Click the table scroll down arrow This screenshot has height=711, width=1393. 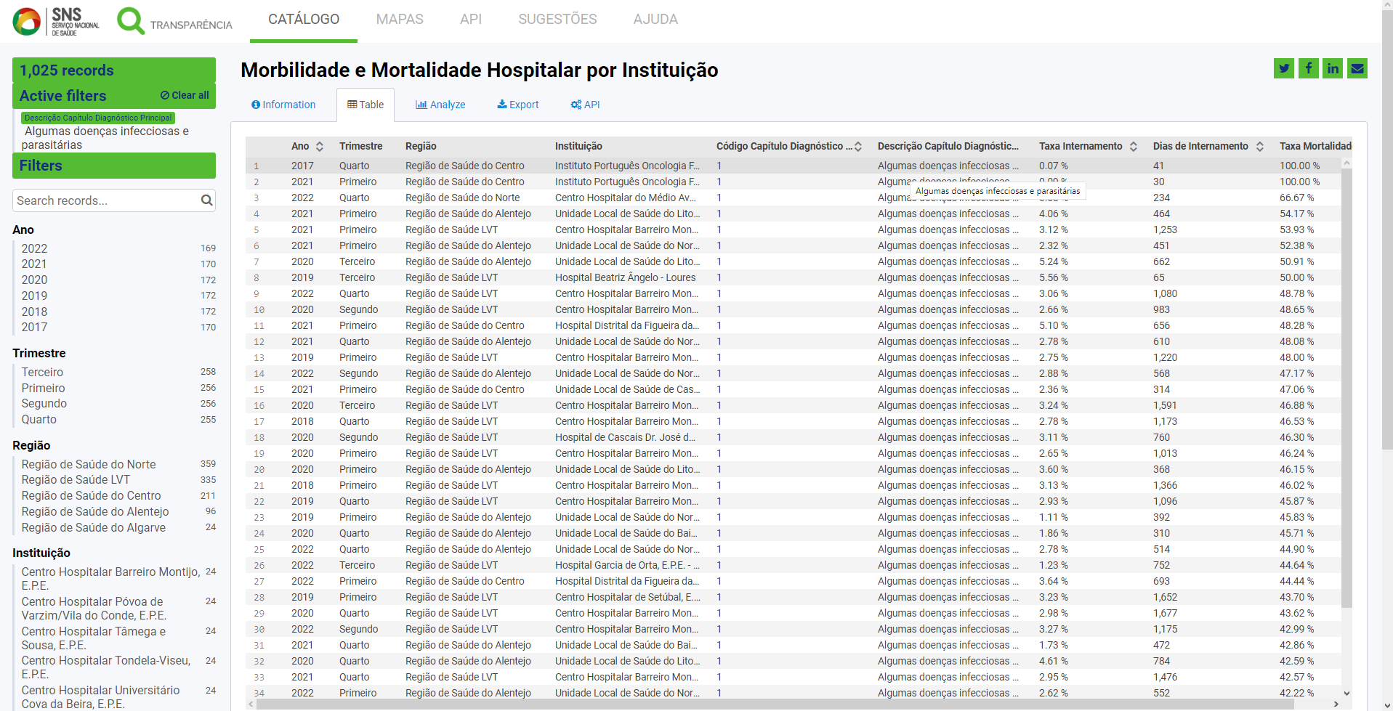(1346, 694)
